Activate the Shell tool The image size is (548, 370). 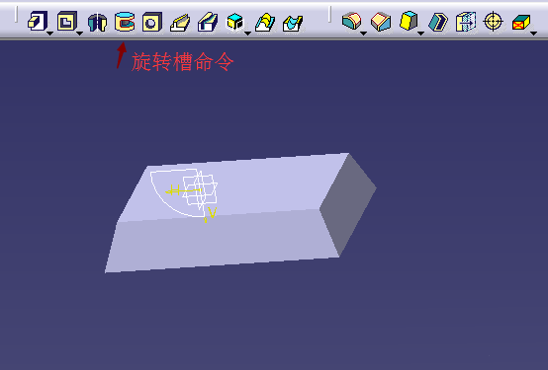pyautogui.click(x=437, y=22)
